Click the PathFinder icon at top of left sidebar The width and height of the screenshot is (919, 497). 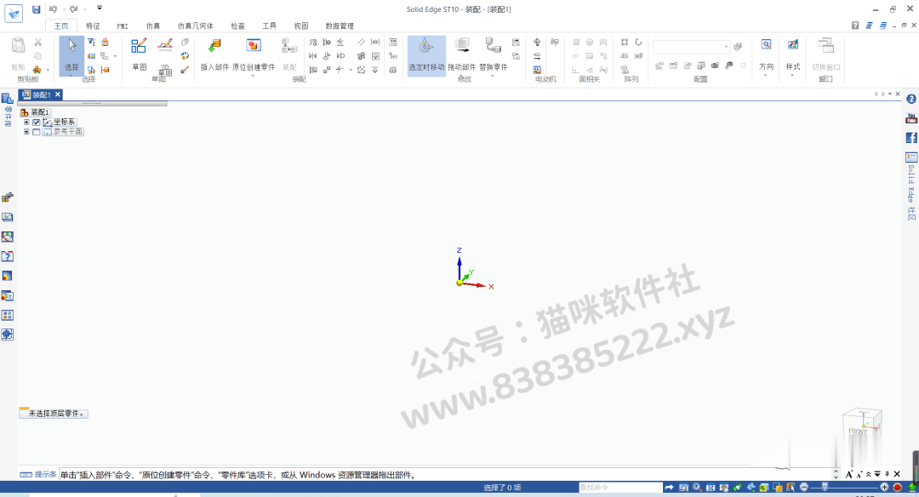coord(8,99)
